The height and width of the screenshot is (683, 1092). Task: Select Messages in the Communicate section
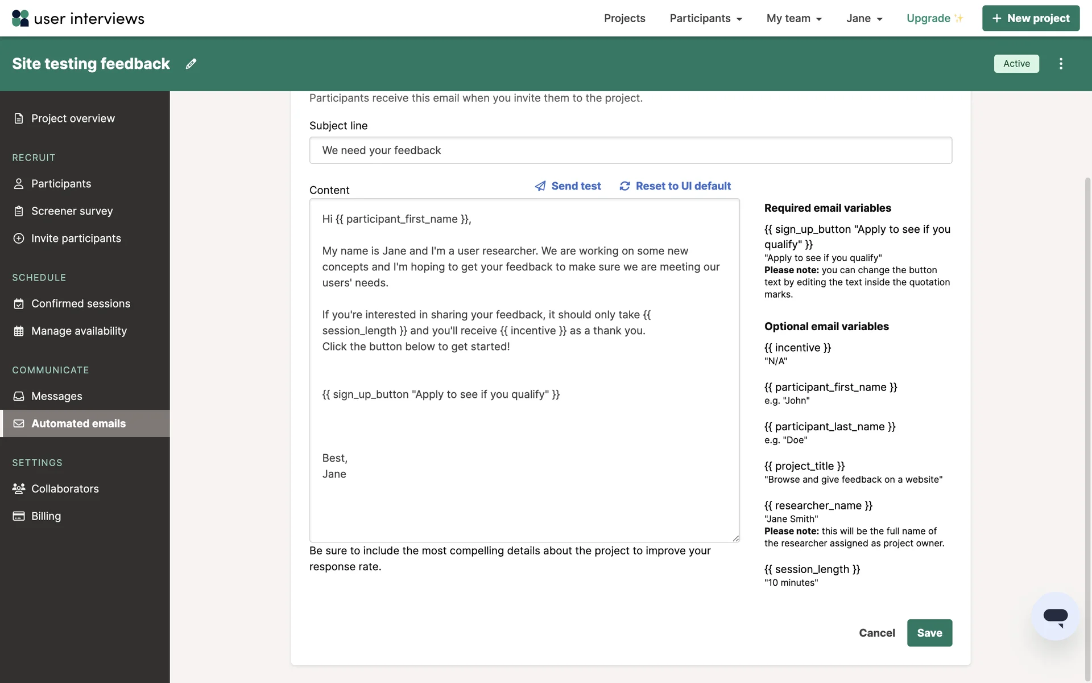[x=56, y=396]
